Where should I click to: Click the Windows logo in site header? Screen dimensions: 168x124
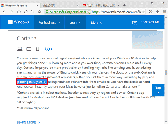point(18,22)
